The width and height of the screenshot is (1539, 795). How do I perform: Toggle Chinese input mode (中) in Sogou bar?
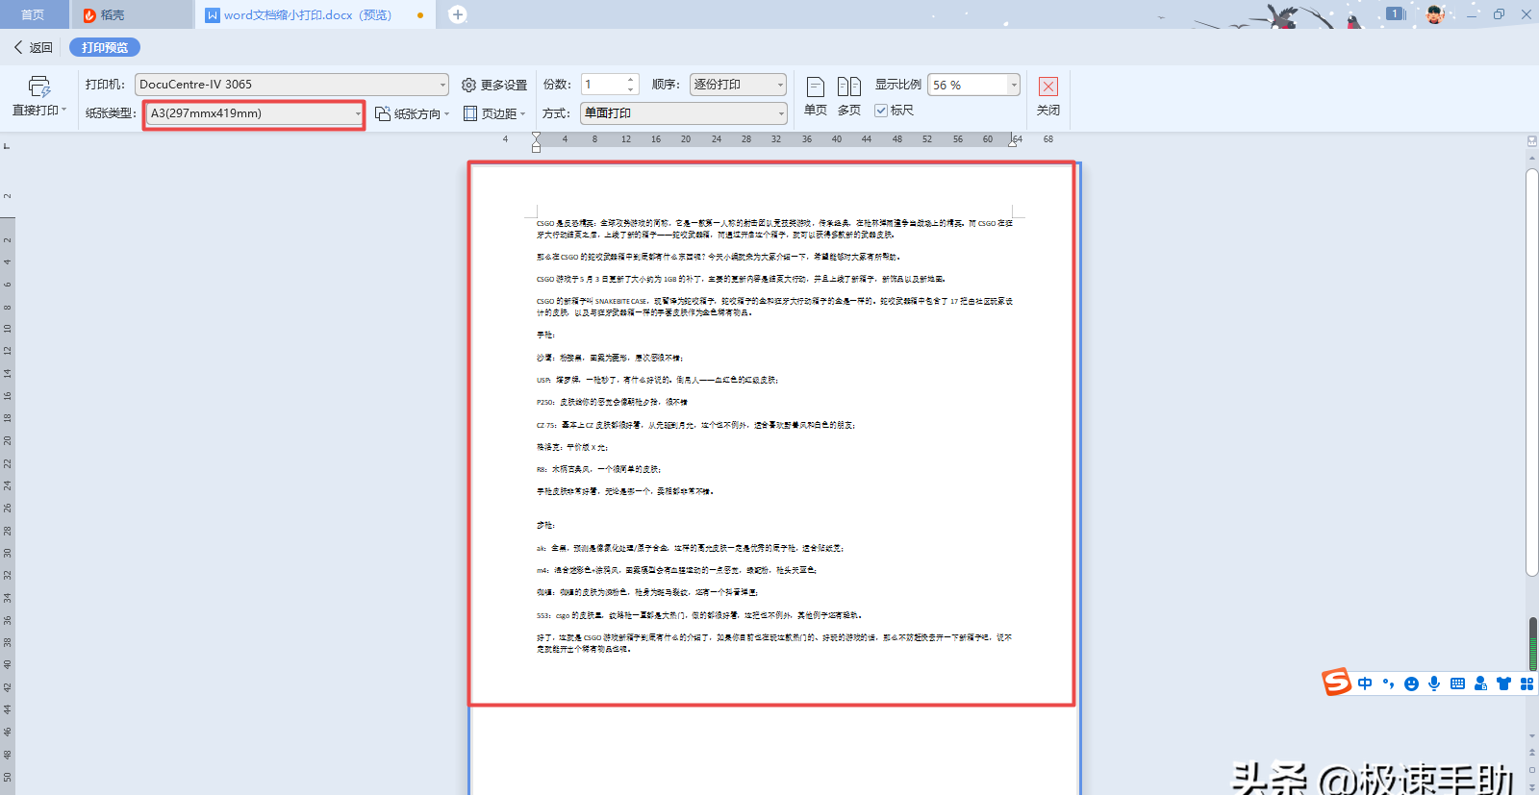1365,683
